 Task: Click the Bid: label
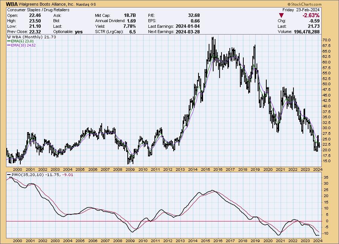pos(56,21)
